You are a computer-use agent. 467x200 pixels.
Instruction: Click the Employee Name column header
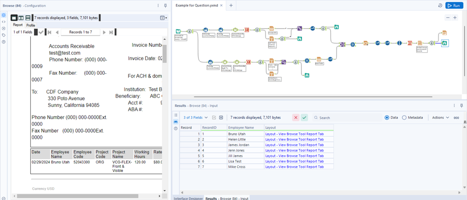point(245,128)
